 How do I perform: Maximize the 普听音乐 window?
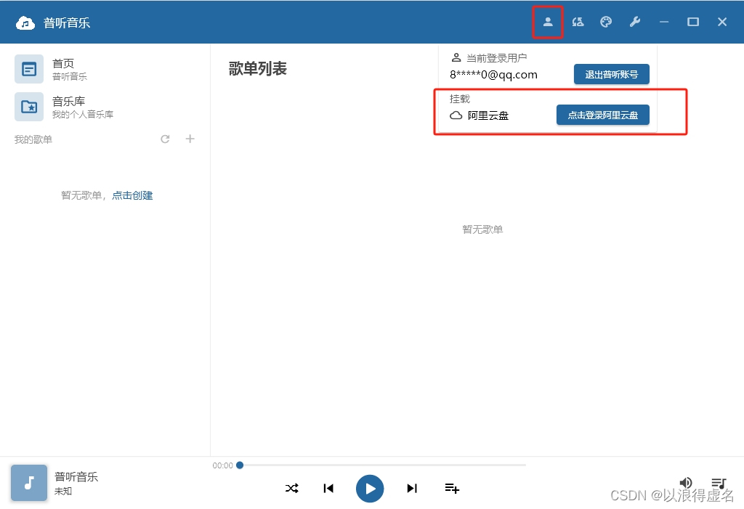tap(692, 22)
